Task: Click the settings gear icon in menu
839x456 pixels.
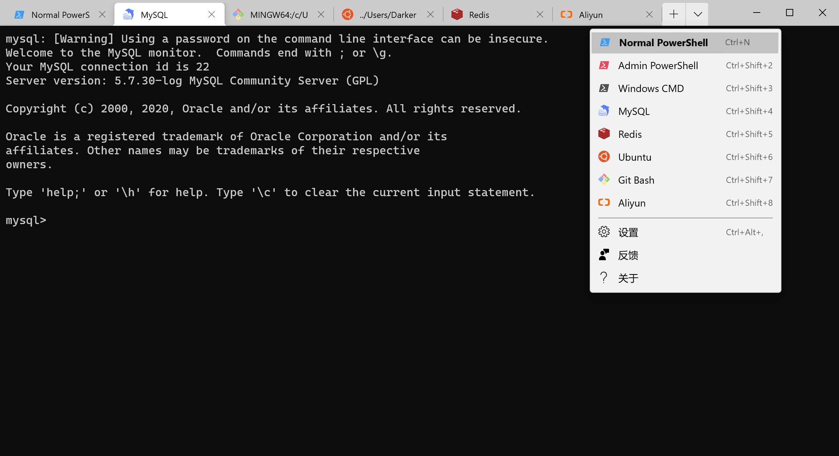Action: click(604, 232)
